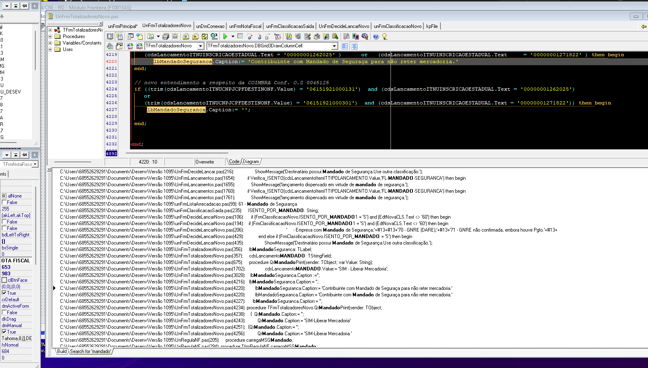Toggle the True checkbox above Tahoma font

(x=4, y=332)
